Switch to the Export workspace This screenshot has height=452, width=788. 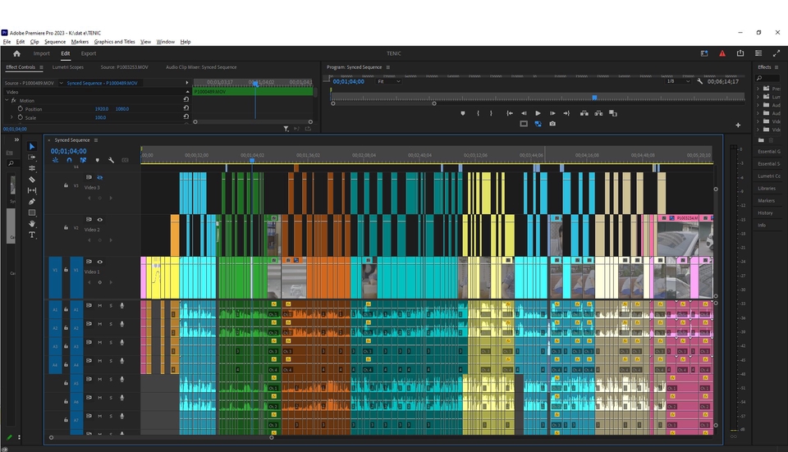(x=88, y=53)
